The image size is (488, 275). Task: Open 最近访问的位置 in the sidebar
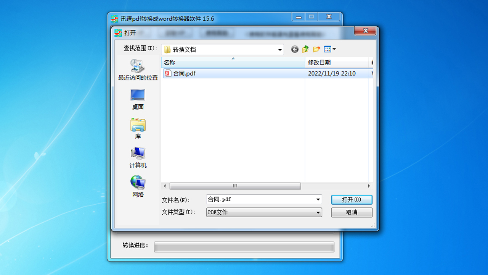(x=138, y=71)
